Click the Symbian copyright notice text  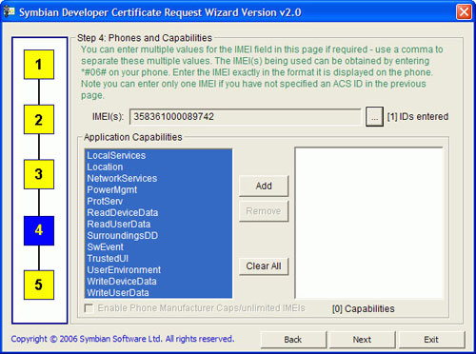(123, 339)
